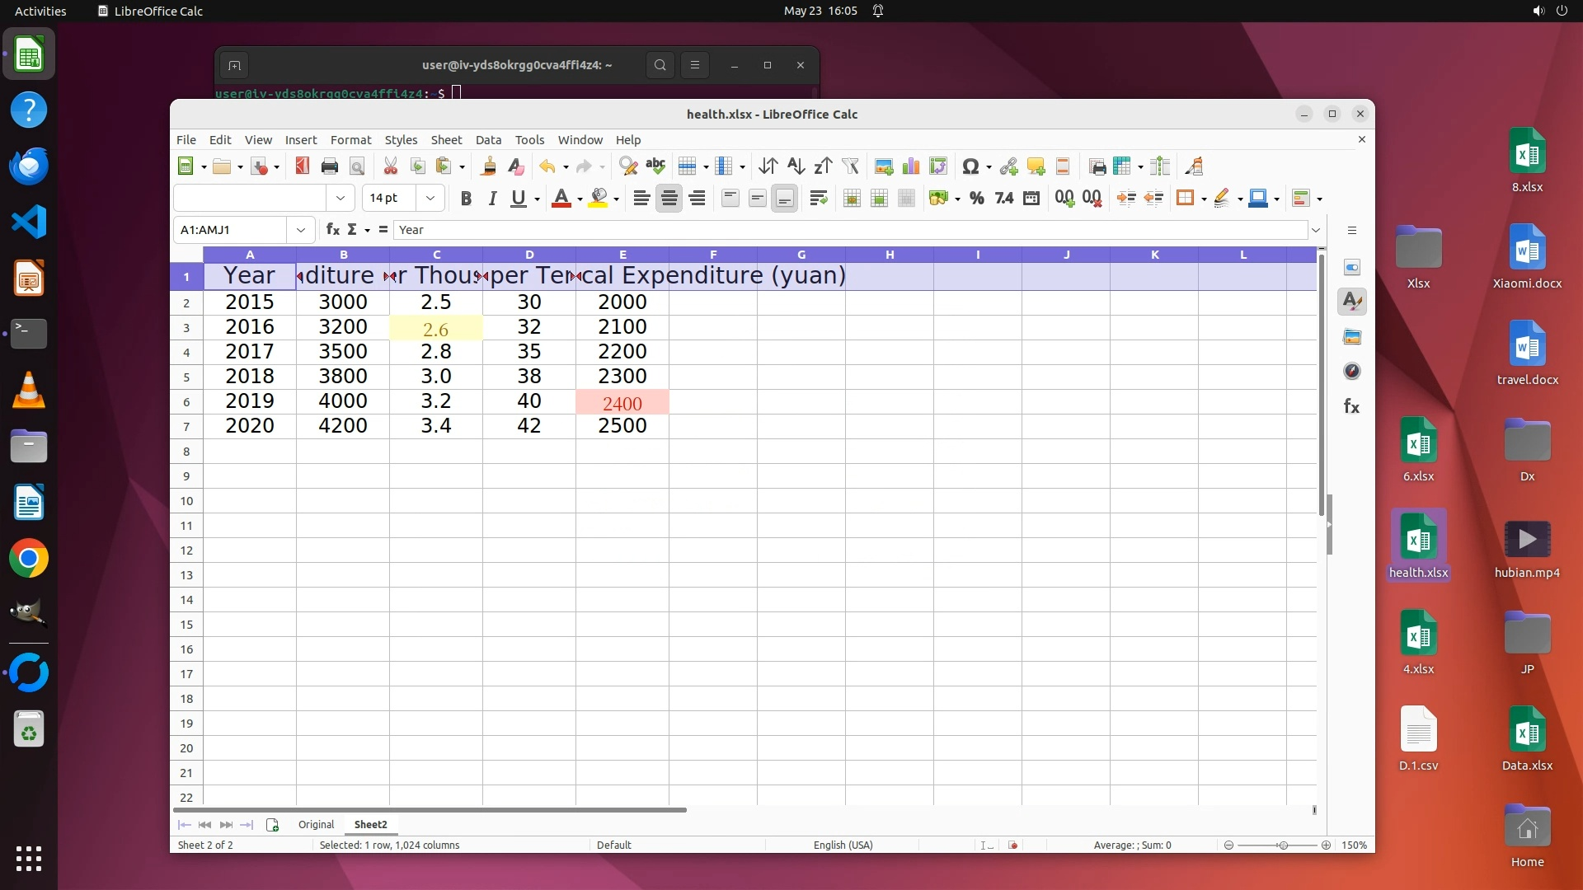
Task: Open the Insert Chart tool
Action: (x=911, y=166)
